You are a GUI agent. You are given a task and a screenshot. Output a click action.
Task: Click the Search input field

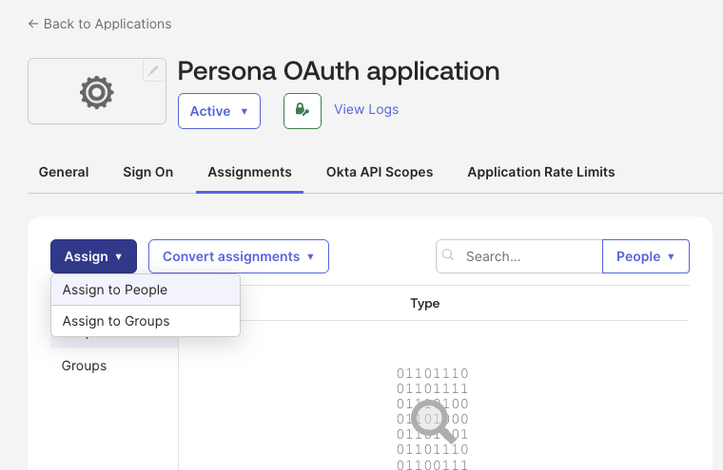tap(519, 256)
